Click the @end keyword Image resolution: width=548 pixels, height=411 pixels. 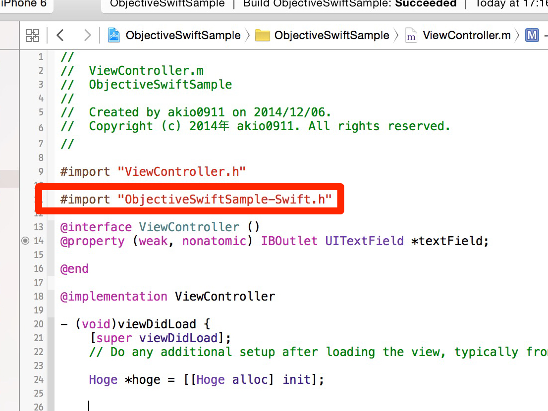click(74, 269)
